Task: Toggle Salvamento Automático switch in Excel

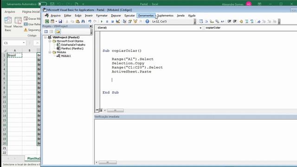Action: (x=42, y=4)
